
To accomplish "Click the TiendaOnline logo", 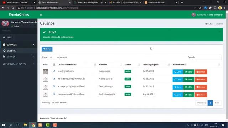I will click(x=19, y=15).
